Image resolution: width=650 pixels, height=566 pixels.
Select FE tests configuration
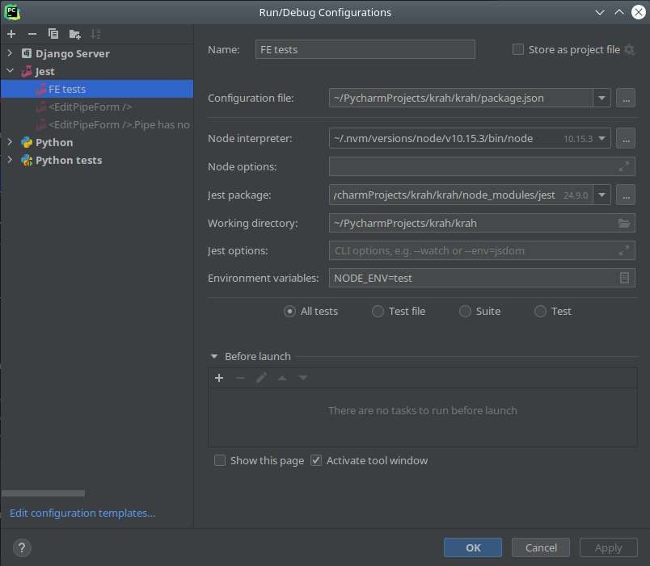click(97, 89)
